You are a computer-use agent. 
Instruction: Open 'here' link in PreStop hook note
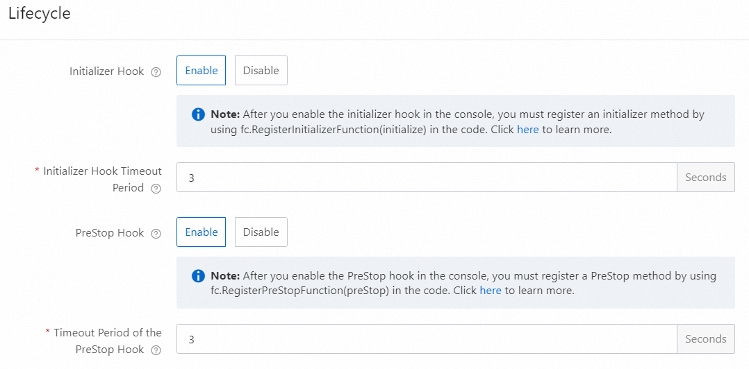coord(490,291)
